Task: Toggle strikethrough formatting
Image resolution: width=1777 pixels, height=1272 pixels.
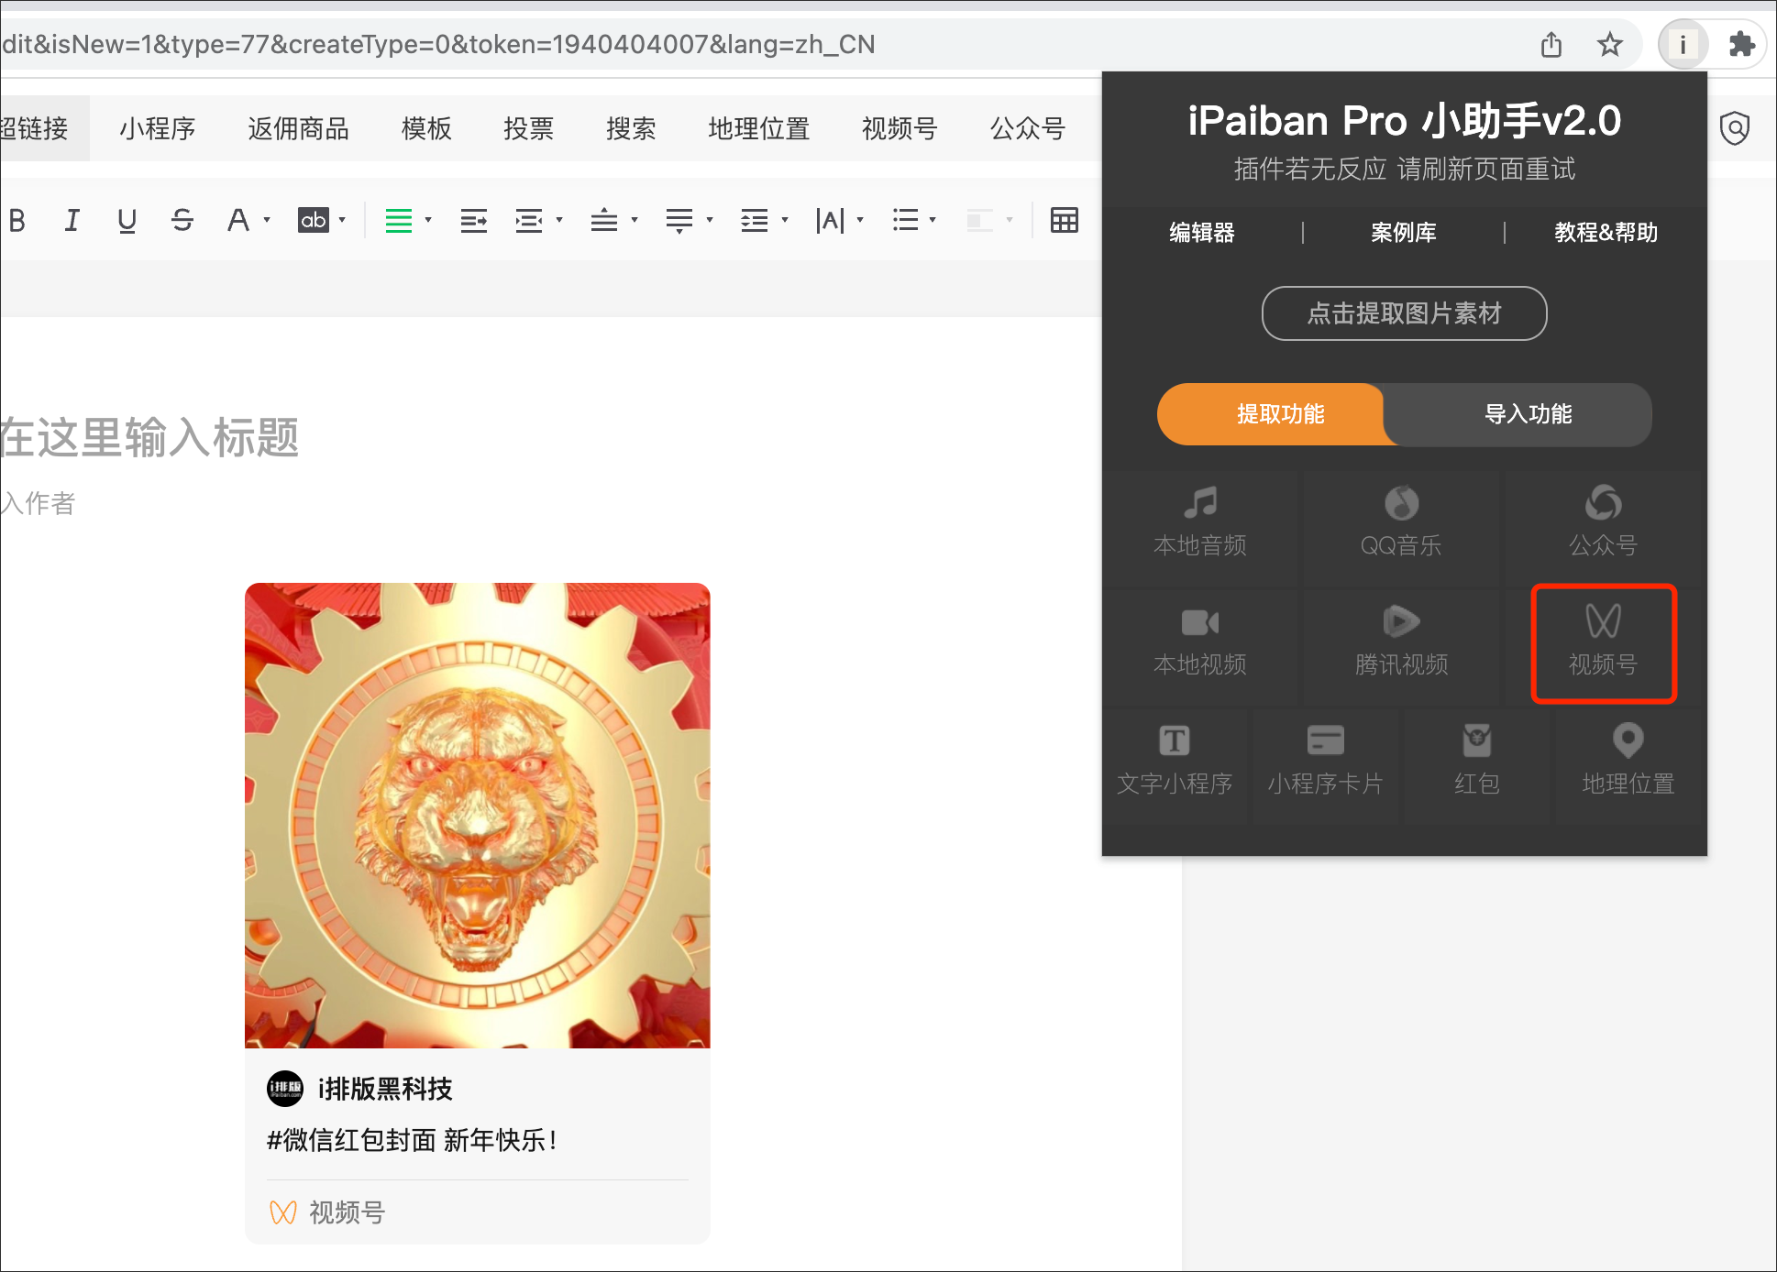Action: (182, 220)
